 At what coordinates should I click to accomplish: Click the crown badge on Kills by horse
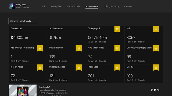point(40,67)
